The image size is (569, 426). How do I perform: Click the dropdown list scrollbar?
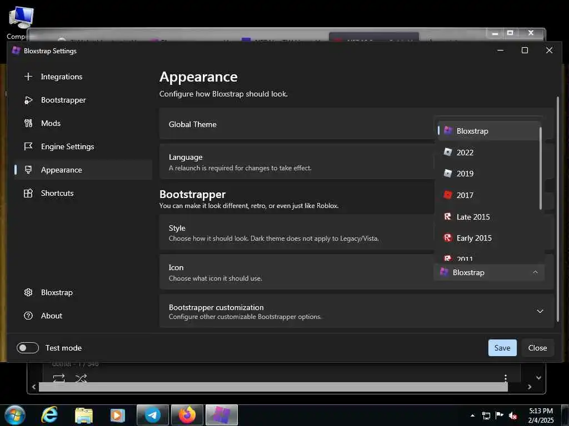click(x=541, y=168)
